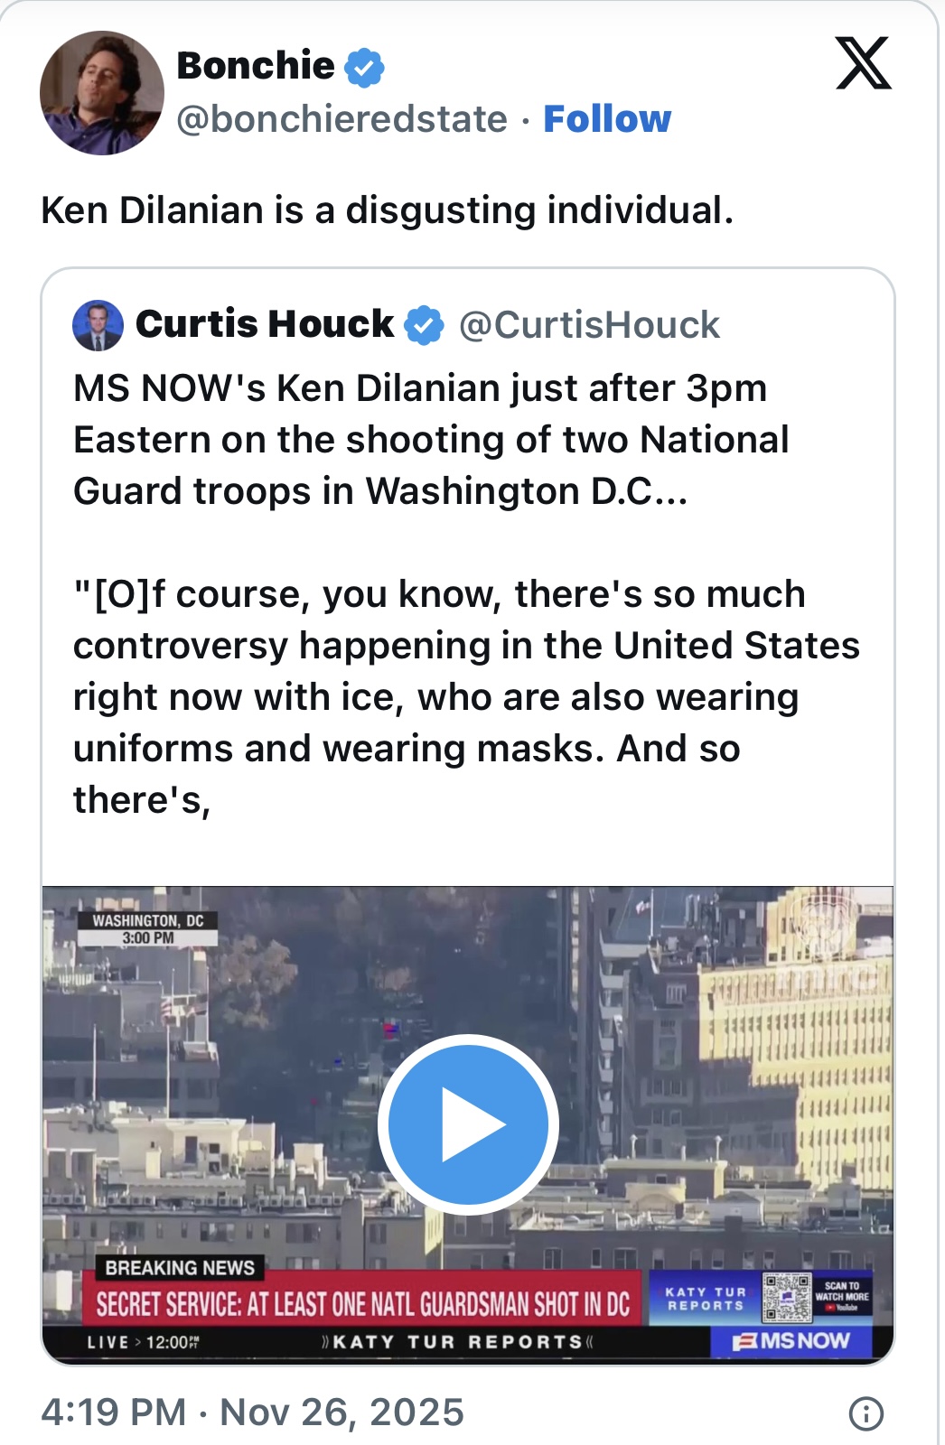Click the 'Ken Dilanian is a disgusting individual' text
This screenshot has width=945, height=1445.
click(387, 210)
